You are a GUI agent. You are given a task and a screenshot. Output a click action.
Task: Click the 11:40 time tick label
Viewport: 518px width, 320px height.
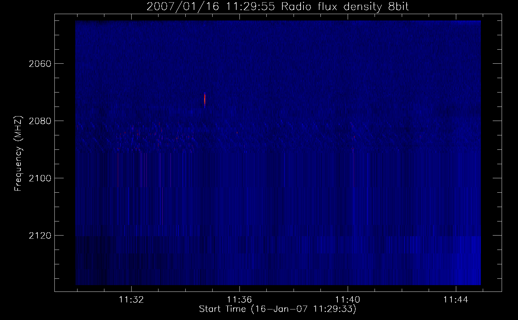click(x=348, y=300)
